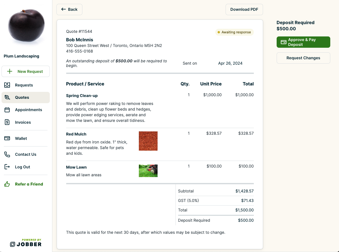Screen dimensions: 339x252
Task: Click the Mow Lawn photo thumbnail
Action: (x=148, y=171)
